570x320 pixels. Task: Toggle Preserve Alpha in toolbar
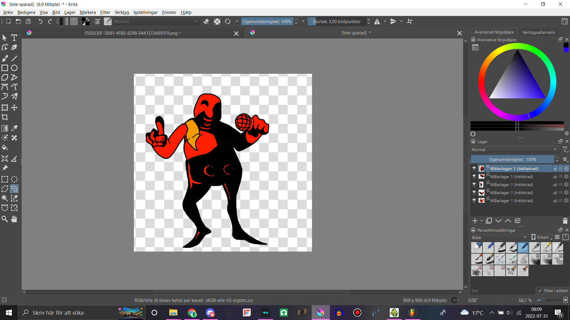(217, 21)
